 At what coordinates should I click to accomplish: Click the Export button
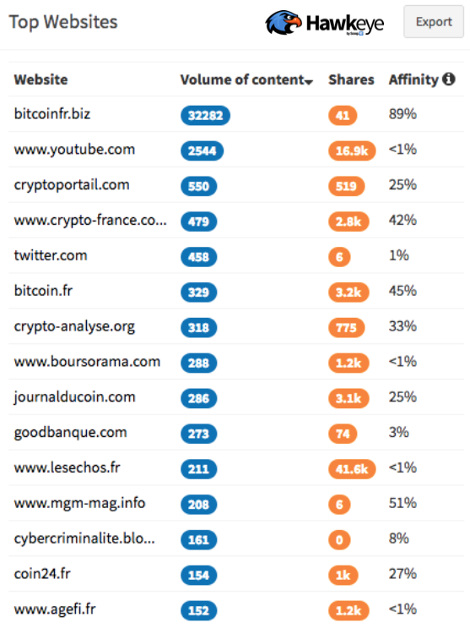click(434, 22)
